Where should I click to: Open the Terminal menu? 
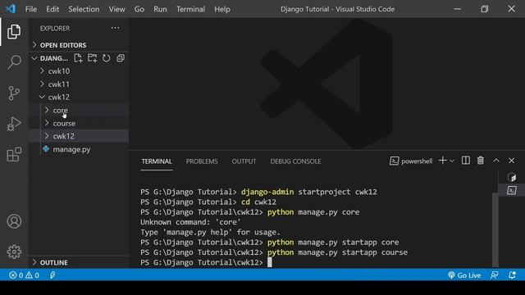pyautogui.click(x=190, y=9)
